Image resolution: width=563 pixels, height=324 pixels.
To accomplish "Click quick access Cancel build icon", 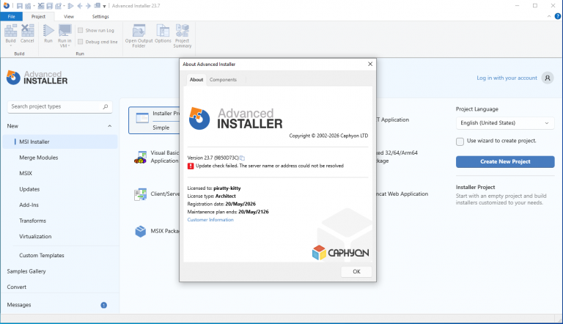I will coord(41,6).
